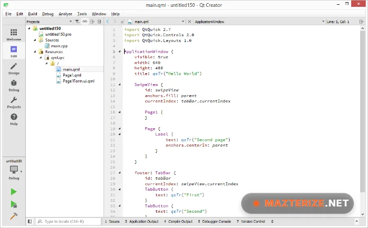This screenshot has height=228, width=368.
Task: Switch to Edit mode
Action: (14, 51)
